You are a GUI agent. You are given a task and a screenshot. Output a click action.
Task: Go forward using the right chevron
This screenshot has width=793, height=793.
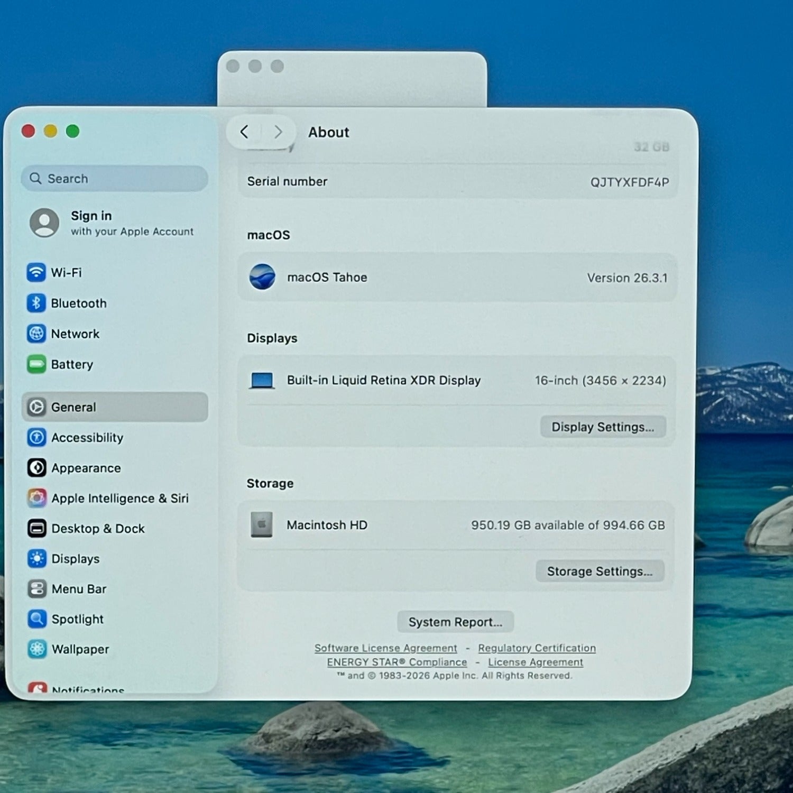pos(278,132)
